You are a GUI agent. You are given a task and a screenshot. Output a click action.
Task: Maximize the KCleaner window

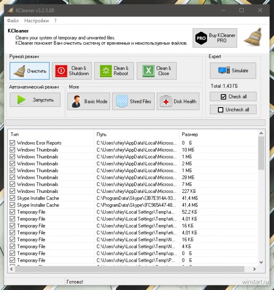pos(242,10)
